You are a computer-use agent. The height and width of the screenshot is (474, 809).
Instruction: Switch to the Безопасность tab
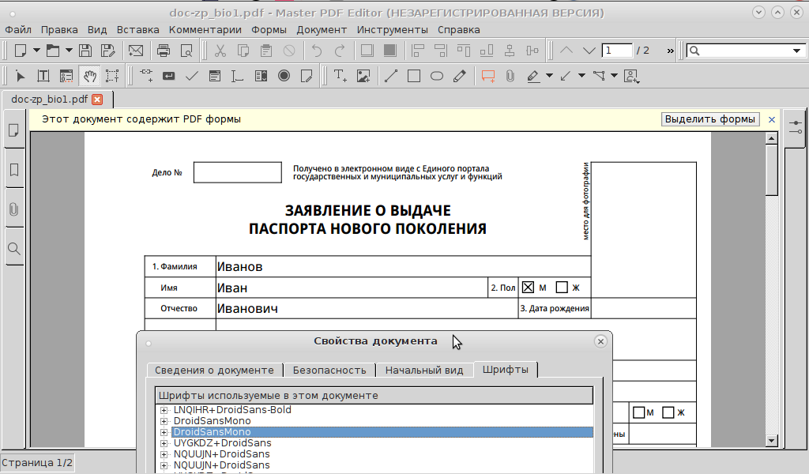(x=329, y=370)
